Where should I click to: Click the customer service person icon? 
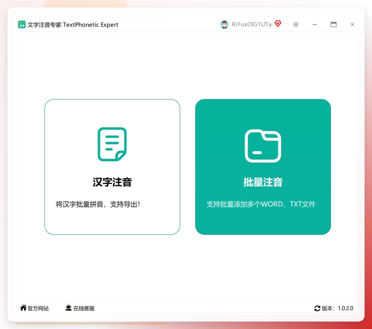pyautogui.click(x=69, y=308)
